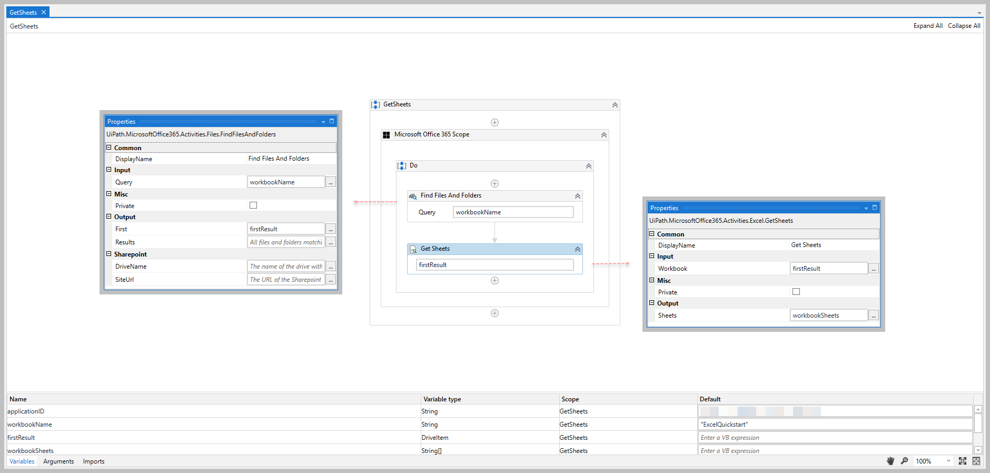
Task: Edit workbookName default value field
Action: pos(835,425)
